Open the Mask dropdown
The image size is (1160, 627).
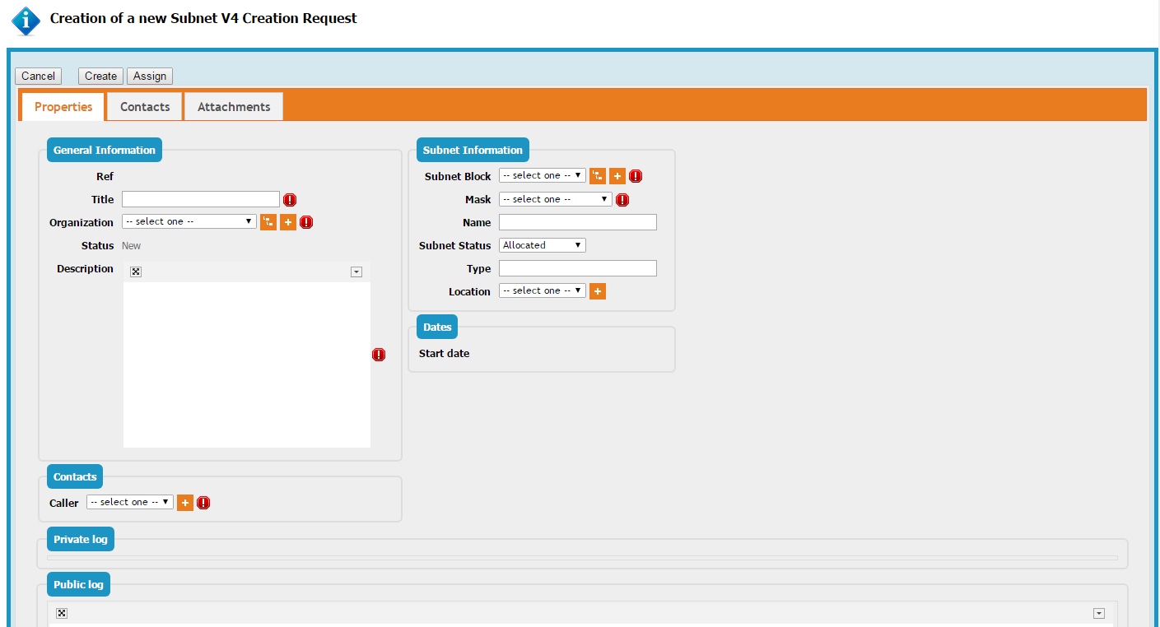click(x=556, y=199)
